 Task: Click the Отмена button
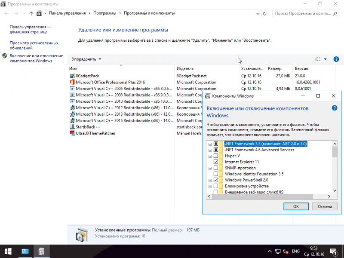point(325,206)
